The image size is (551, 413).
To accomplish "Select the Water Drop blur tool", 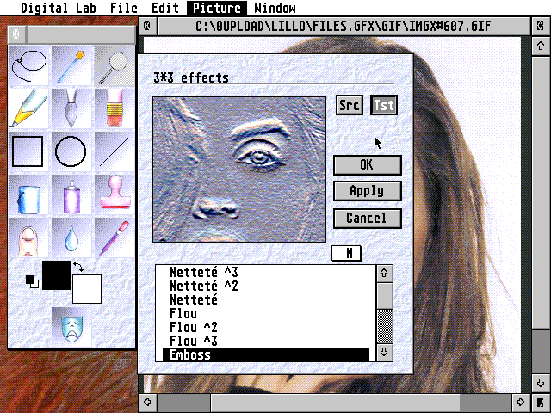I will point(71,237).
